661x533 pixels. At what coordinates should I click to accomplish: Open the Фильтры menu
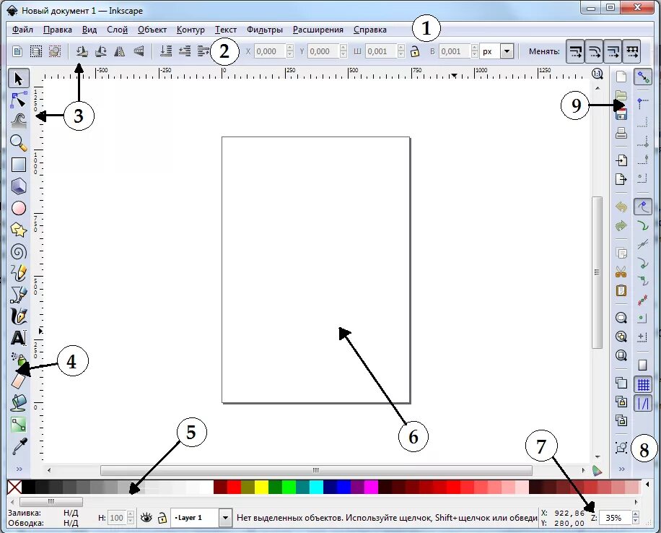tap(265, 30)
